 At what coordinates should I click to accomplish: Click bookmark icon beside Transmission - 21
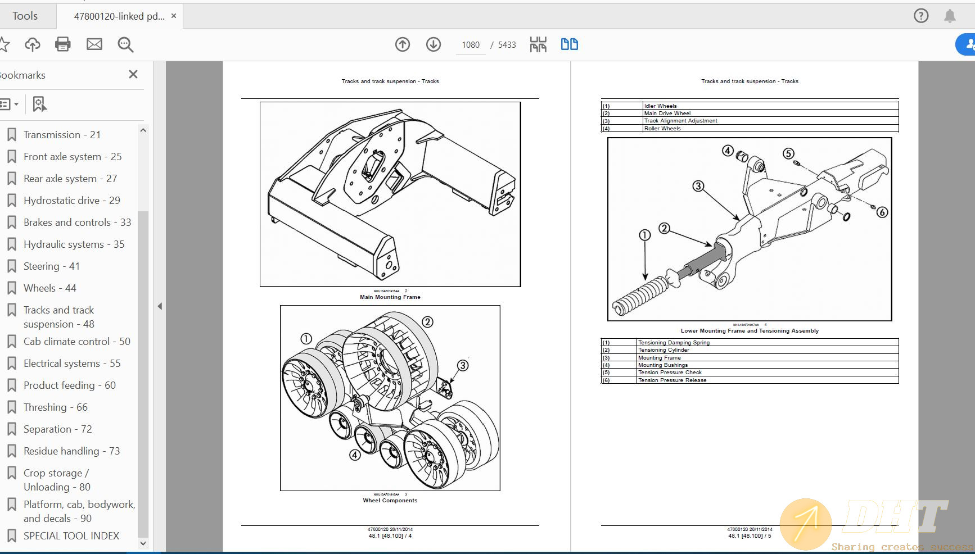(11, 135)
